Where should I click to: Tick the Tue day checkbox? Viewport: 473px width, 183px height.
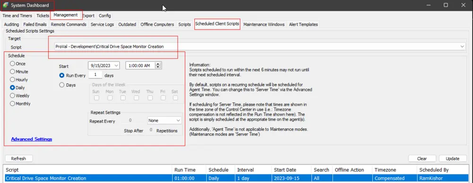click(x=123, y=98)
